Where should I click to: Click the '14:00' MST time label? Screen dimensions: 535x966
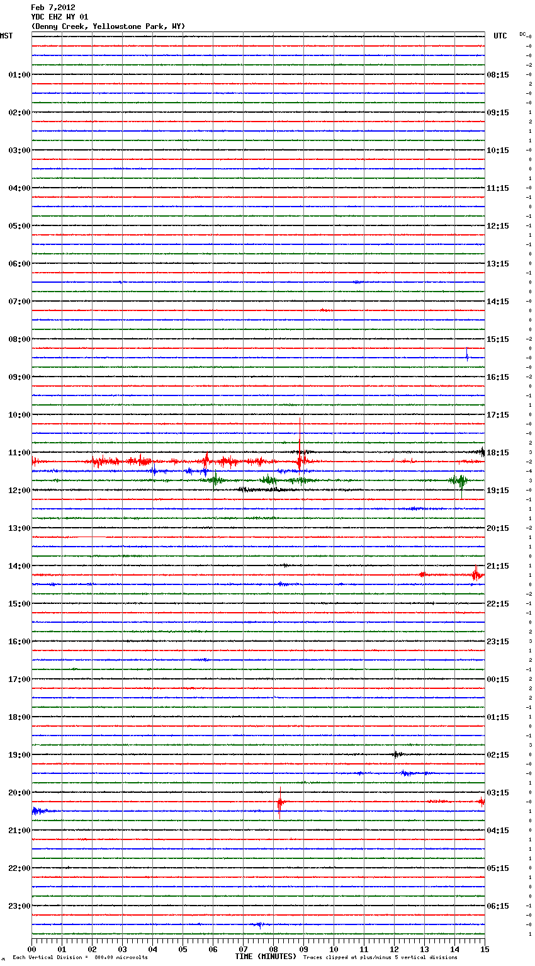19,565
